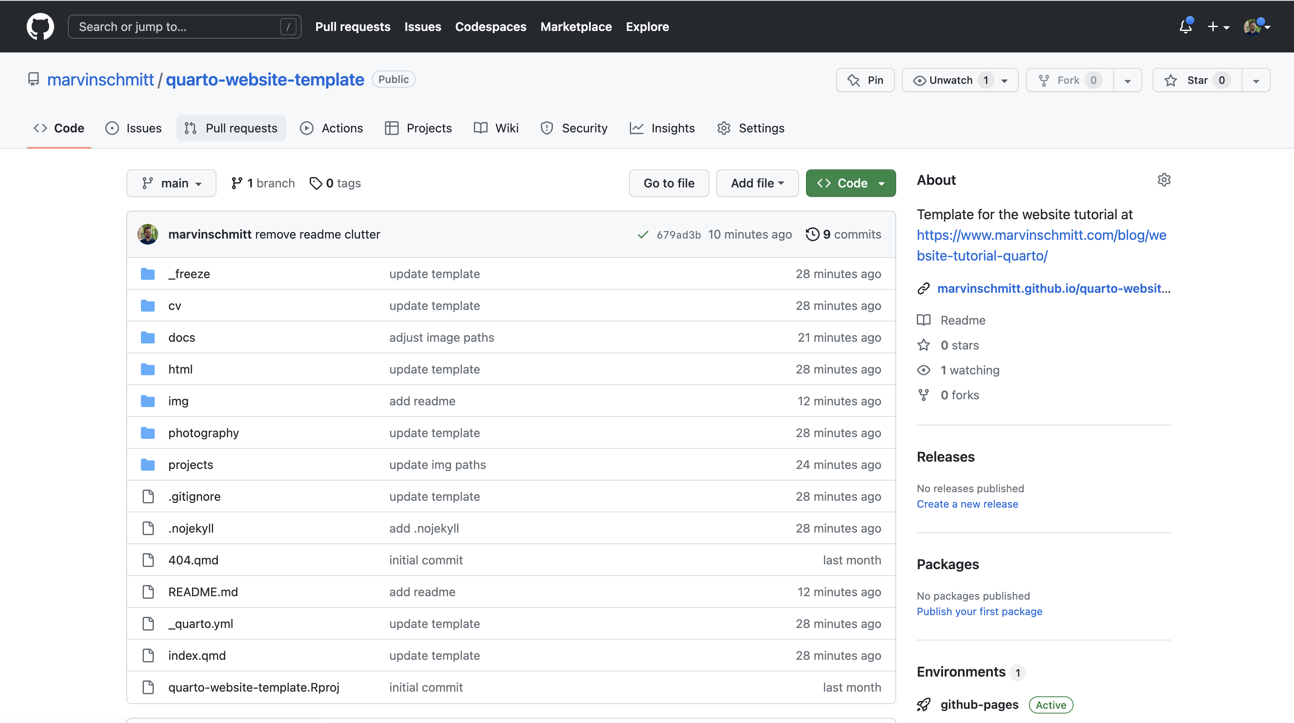
Task: Open the Readme link in About
Action: pyautogui.click(x=951, y=320)
